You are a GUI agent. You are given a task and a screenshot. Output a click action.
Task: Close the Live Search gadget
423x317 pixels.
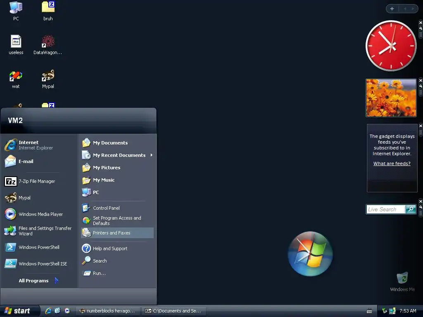click(421, 201)
